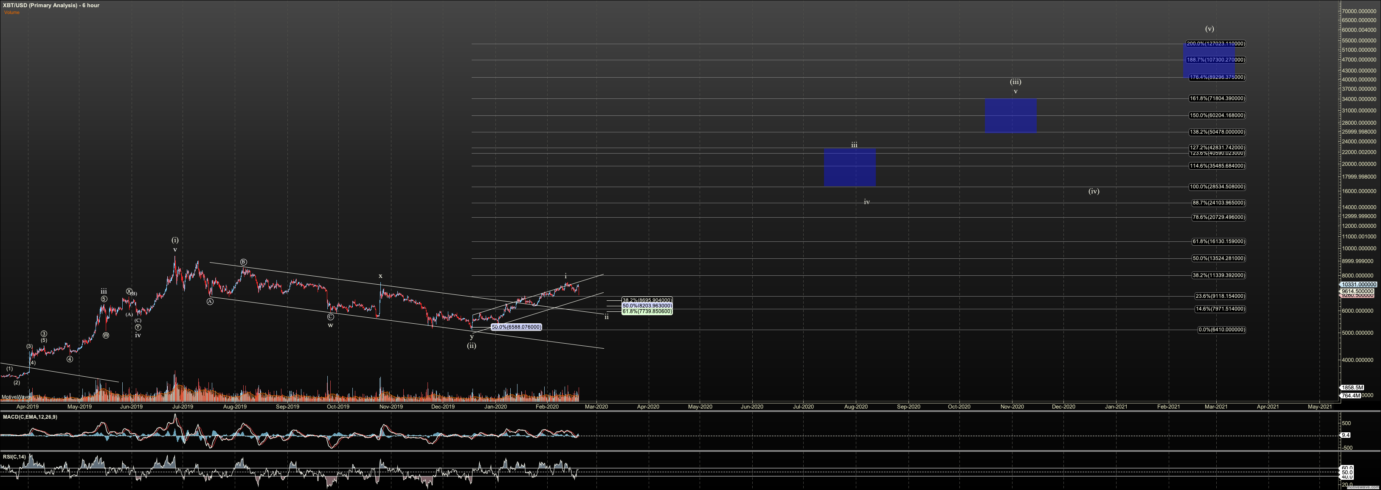Click the Apr-2019 date axis label
Viewport: 1381px width, 490px height.
click(x=27, y=407)
